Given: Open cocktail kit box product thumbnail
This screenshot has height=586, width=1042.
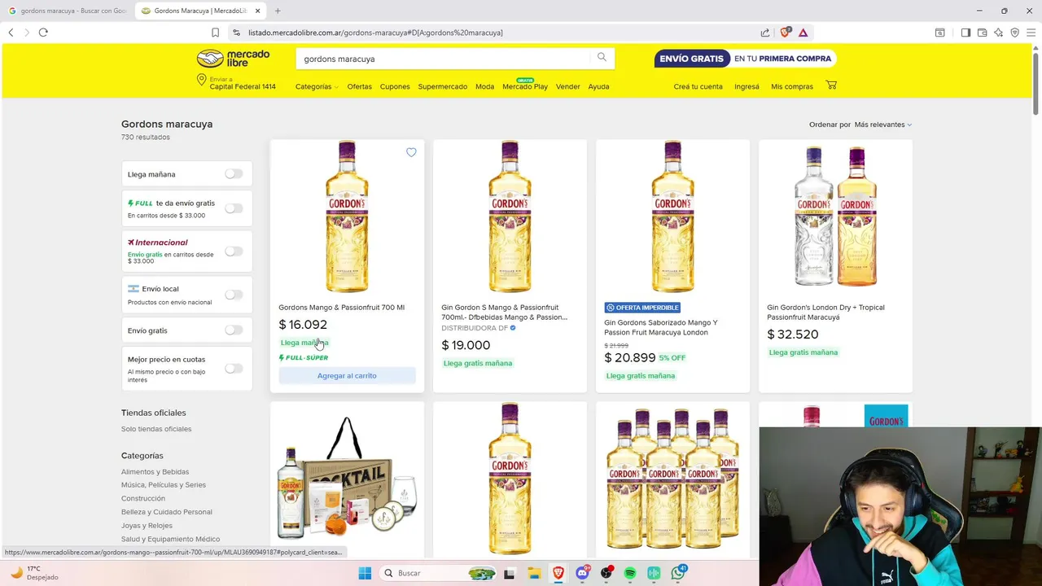Looking at the screenshot, I should pos(347,479).
